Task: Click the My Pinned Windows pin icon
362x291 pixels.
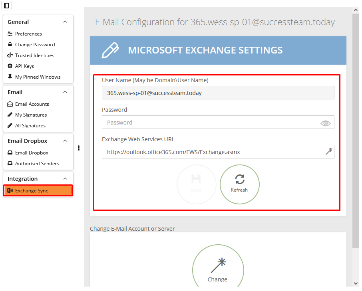Action: [10, 77]
